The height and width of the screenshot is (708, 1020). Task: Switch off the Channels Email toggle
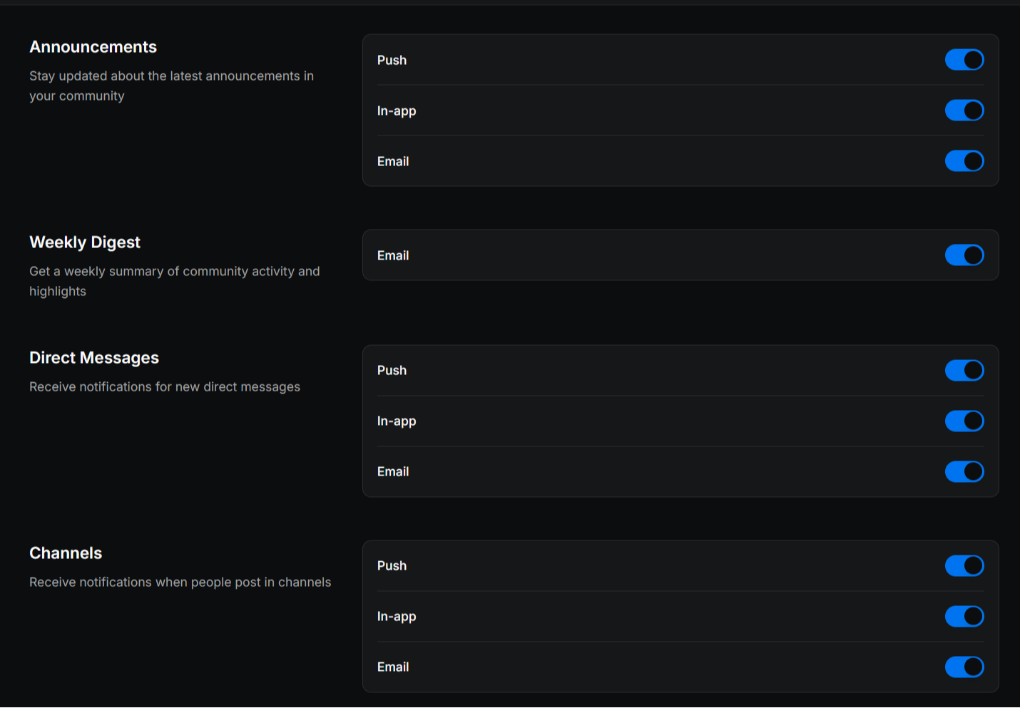click(x=964, y=667)
